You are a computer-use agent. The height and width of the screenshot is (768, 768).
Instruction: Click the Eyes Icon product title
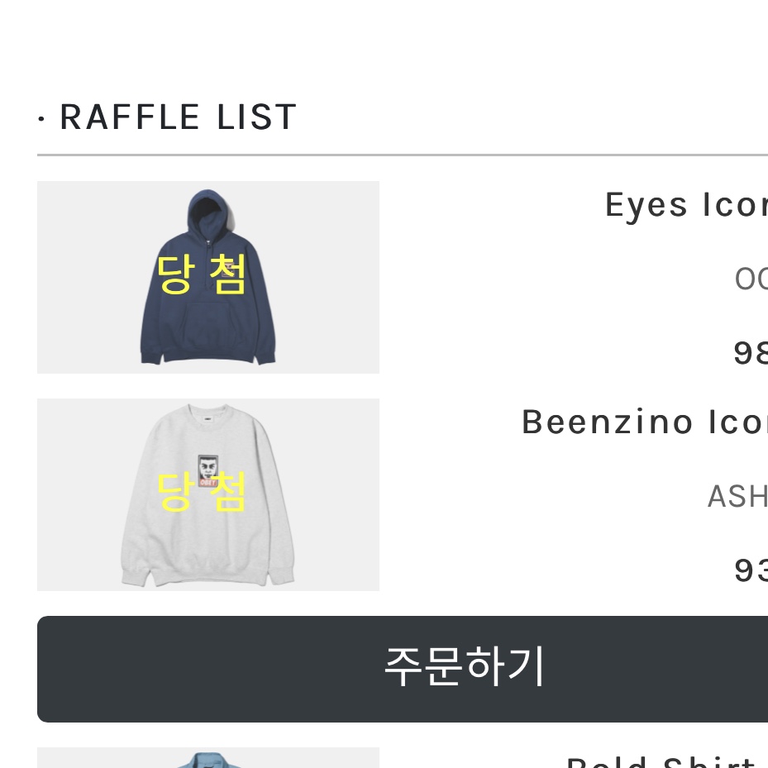[x=685, y=204]
